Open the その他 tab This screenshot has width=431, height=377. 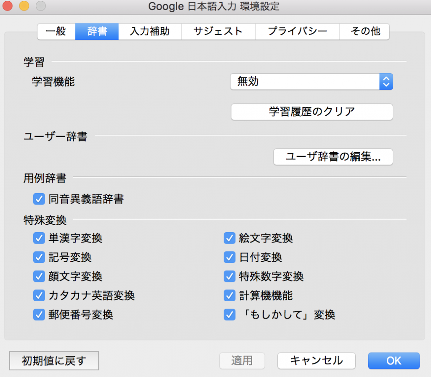(364, 32)
